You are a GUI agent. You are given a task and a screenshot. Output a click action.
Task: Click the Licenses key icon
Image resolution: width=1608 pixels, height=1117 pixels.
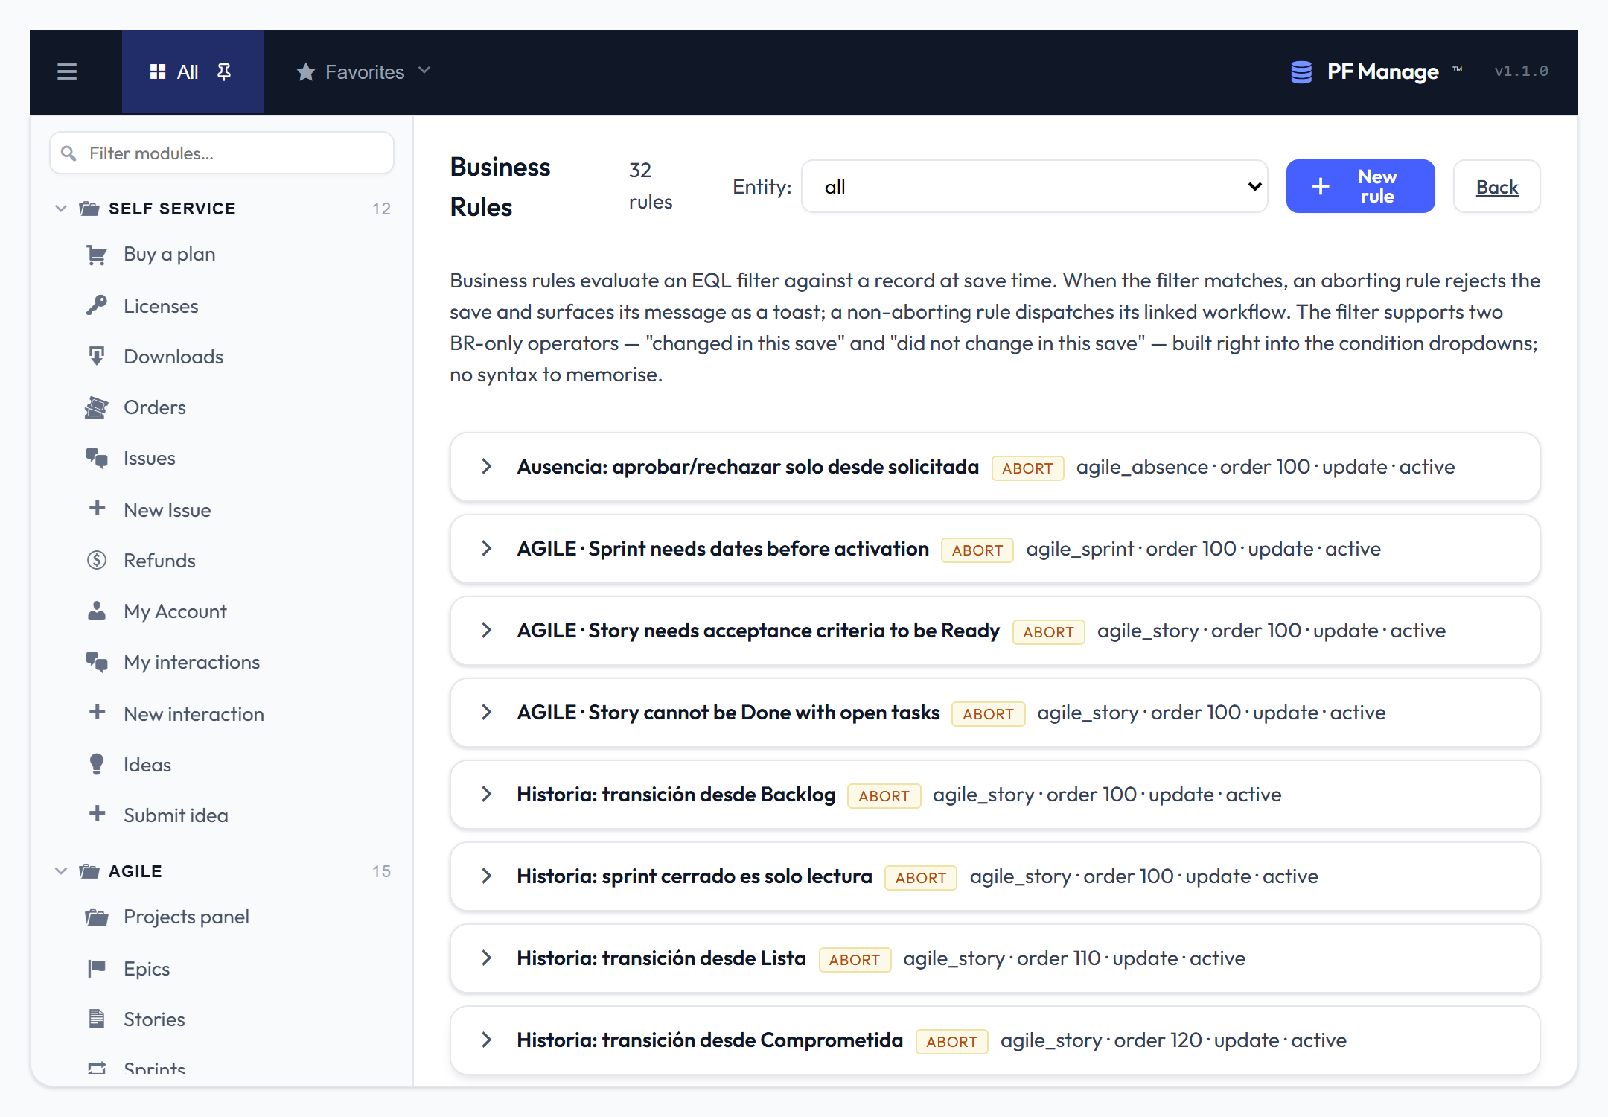(97, 305)
